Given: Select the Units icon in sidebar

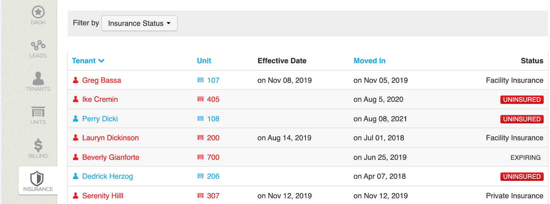Looking at the screenshot, I should tap(38, 112).
